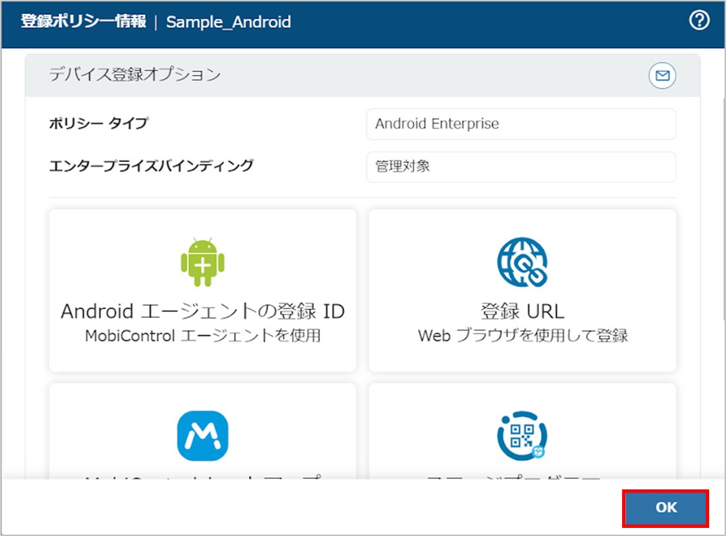The width and height of the screenshot is (726, 536).
Task: Select the 登録 URL card title
Action: 522,311
